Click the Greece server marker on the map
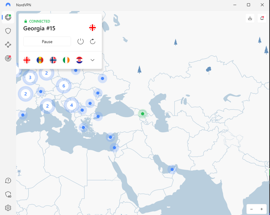This screenshot has width=270, height=215. click(83, 128)
